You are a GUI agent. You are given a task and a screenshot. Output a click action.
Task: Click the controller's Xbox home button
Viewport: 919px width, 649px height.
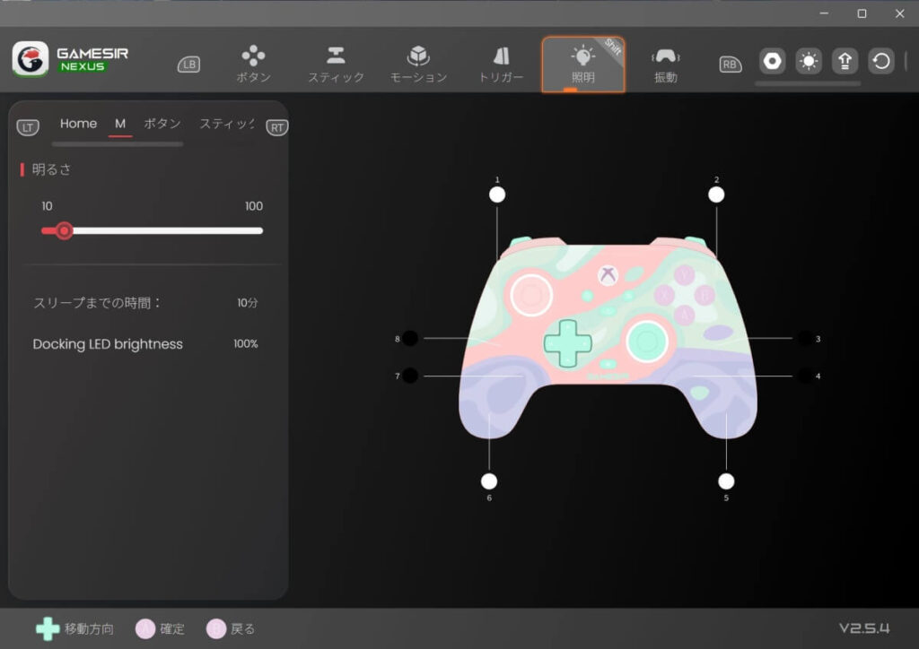click(608, 275)
